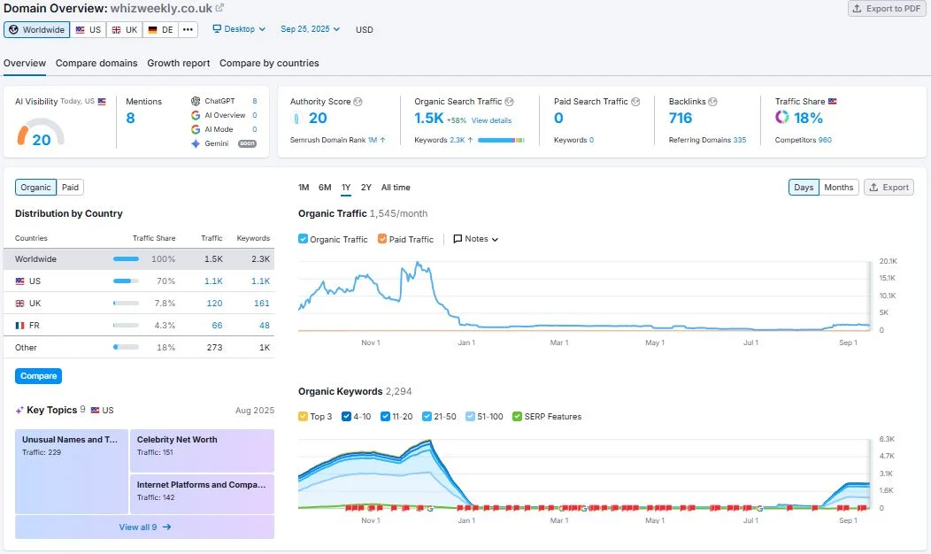The image size is (931, 554).
Task: Click the UK flag in country table
Action: point(20,304)
